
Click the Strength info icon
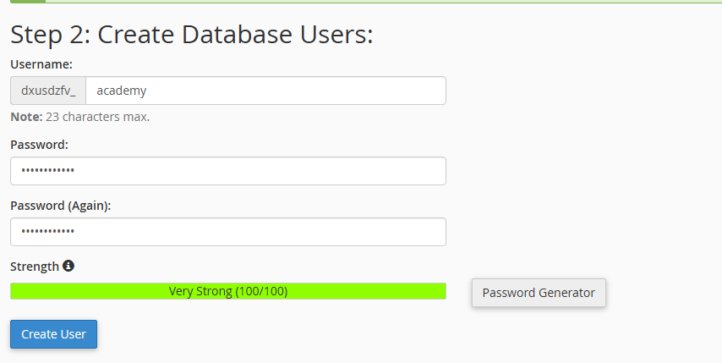(68, 266)
